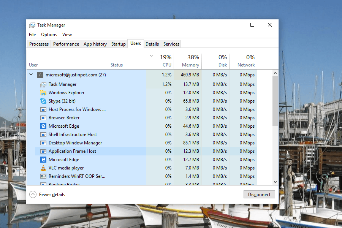Select the VLC media player name
Screen dimensions: 342x228
(x=66, y=168)
